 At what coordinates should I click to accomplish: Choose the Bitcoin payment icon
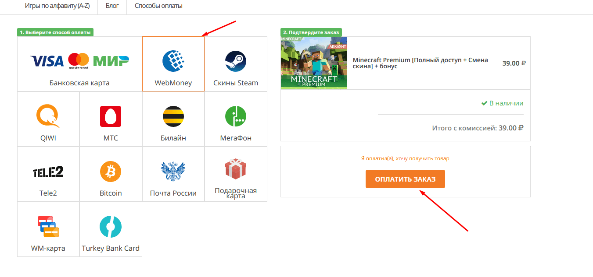point(111,172)
